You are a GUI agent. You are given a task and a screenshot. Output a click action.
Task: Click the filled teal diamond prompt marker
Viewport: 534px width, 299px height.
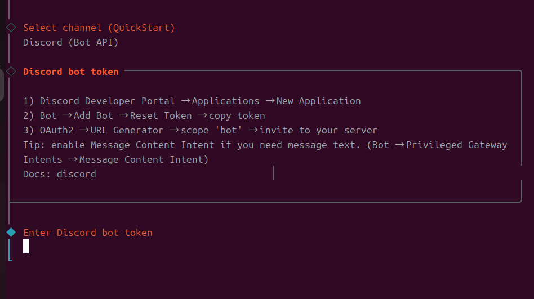(11, 232)
